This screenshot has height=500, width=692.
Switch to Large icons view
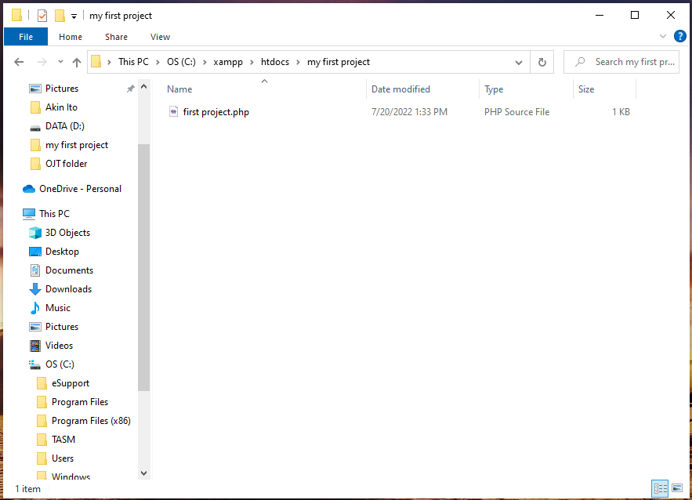coord(677,488)
